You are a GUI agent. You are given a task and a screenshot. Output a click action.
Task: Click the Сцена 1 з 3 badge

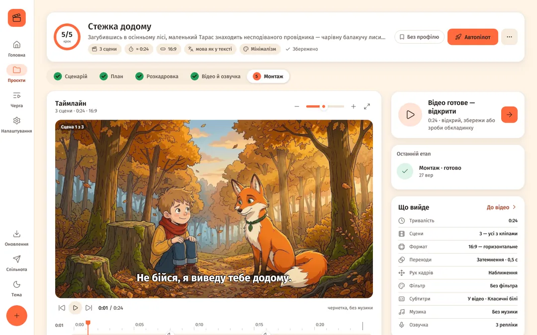click(72, 127)
